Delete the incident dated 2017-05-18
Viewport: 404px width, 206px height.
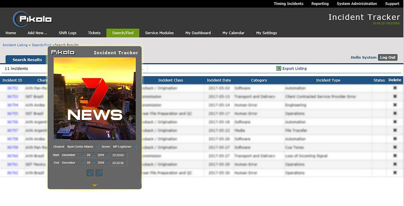[395, 122]
